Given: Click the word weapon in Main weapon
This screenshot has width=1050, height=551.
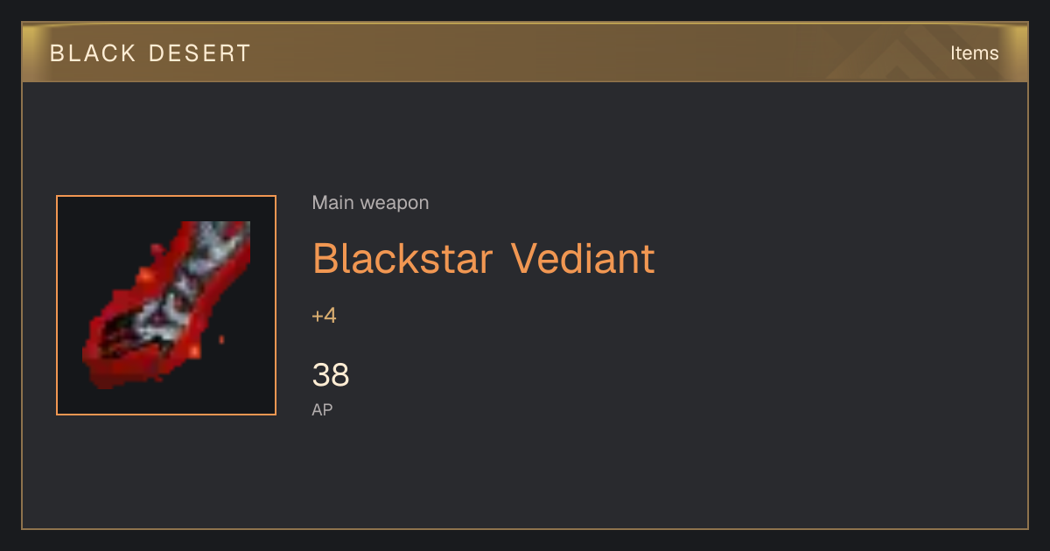Looking at the screenshot, I should [395, 203].
